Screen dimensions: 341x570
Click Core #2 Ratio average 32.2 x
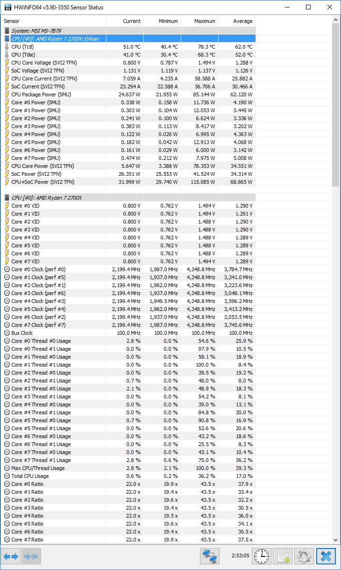pos(245,500)
